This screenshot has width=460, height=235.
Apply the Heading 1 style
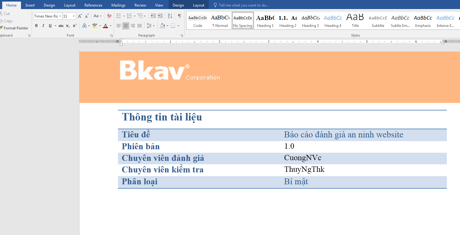(265, 21)
